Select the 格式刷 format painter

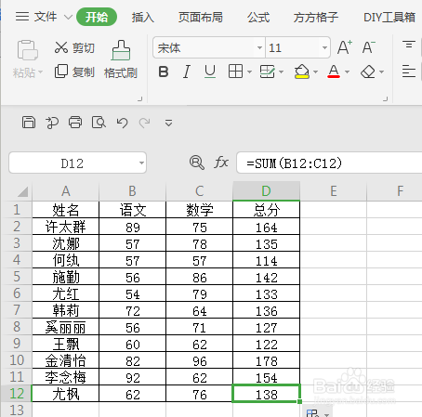coord(121,59)
